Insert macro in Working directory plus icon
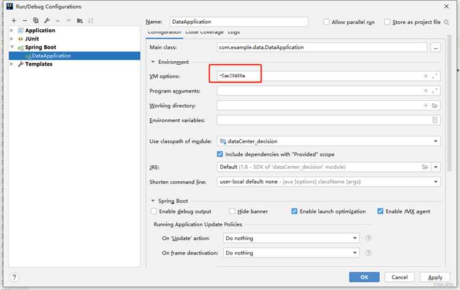The width and height of the screenshot is (460, 290). [x=426, y=105]
